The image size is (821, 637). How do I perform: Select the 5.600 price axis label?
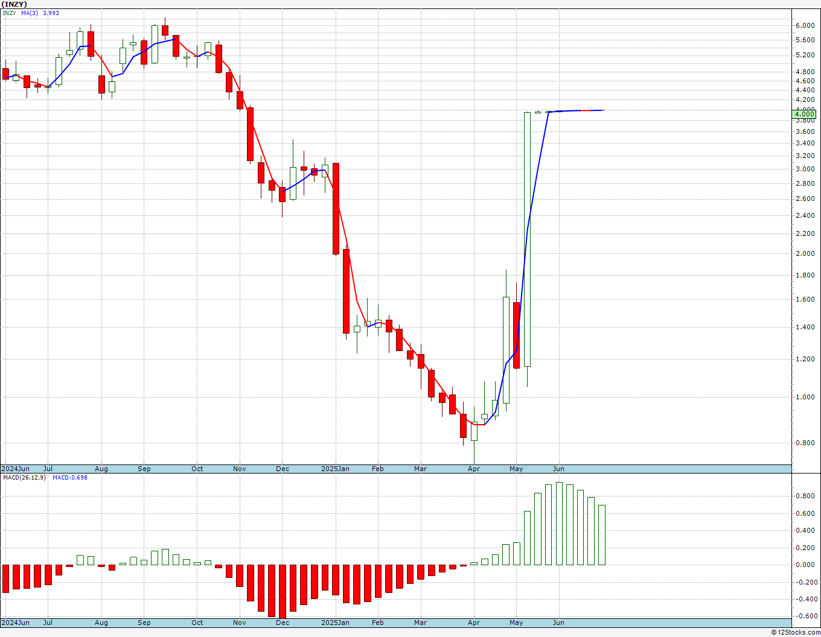[x=805, y=40]
